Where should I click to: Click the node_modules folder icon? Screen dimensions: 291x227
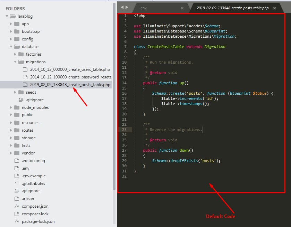[17, 107]
